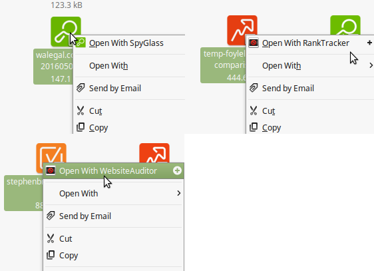The image size is (374, 271).
Task: Click 123.3 kB file size text
Action: (x=67, y=5)
